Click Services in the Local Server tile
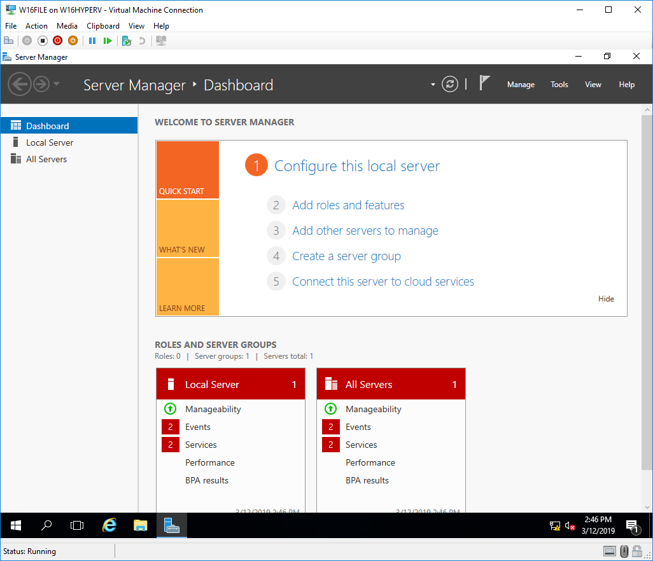 tap(200, 445)
